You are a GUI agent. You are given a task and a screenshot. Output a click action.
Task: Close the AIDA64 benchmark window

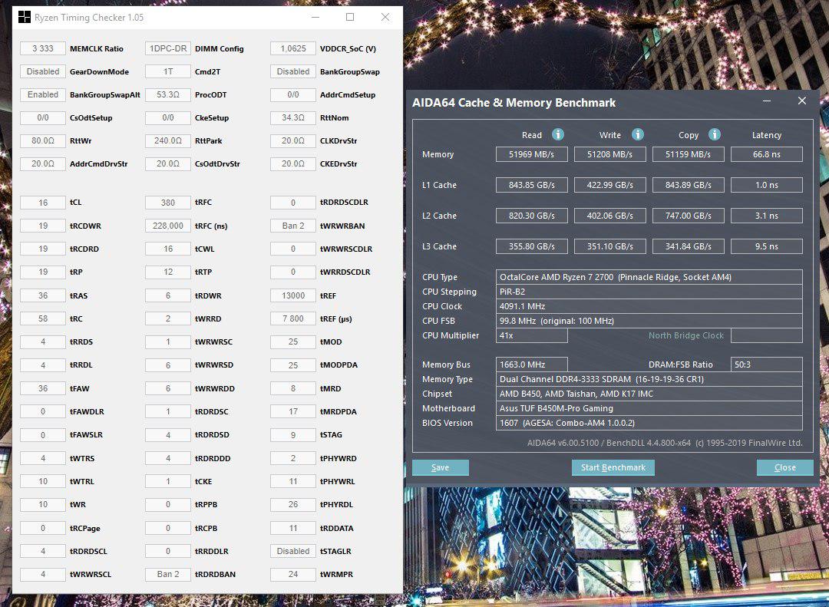coord(802,101)
